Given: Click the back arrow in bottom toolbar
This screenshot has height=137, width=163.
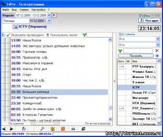Looking at the screenshot, I should tap(4, 129).
